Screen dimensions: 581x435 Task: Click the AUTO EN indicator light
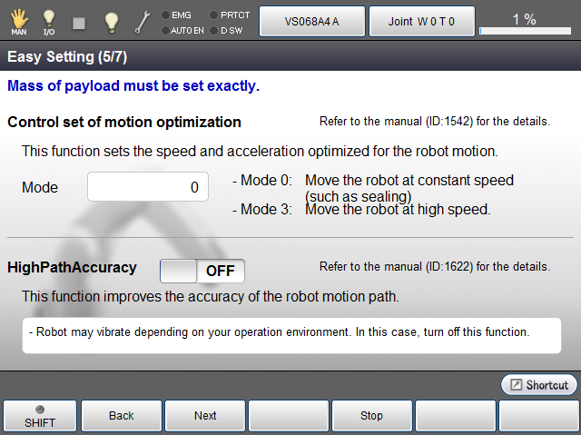pos(165,30)
